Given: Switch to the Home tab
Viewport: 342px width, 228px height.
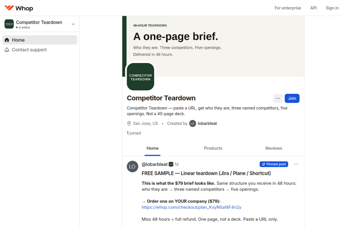Looking at the screenshot, I should pos(153,148).
